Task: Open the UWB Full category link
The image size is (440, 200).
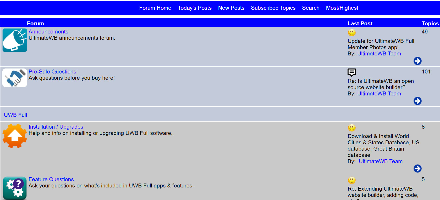Action: tap(15, 115)
